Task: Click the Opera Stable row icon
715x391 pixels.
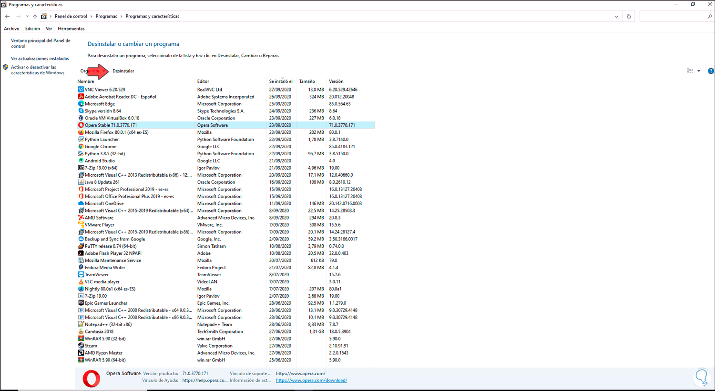Action: click(x=81, y=125)
